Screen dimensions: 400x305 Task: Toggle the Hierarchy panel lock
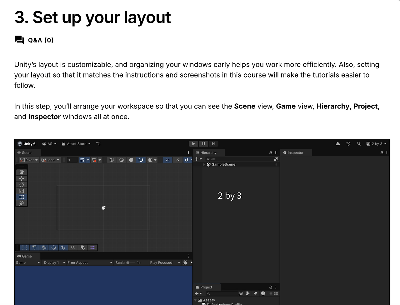271,152
